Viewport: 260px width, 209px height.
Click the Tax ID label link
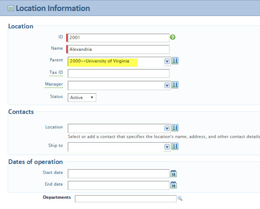tap(56, 72)
